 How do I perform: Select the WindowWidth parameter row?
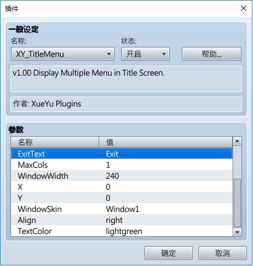122,176
